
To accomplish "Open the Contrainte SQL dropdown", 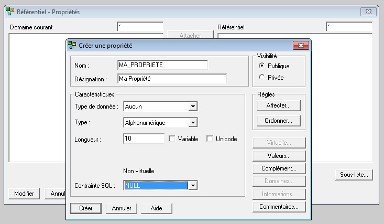I will click(193, 185).
